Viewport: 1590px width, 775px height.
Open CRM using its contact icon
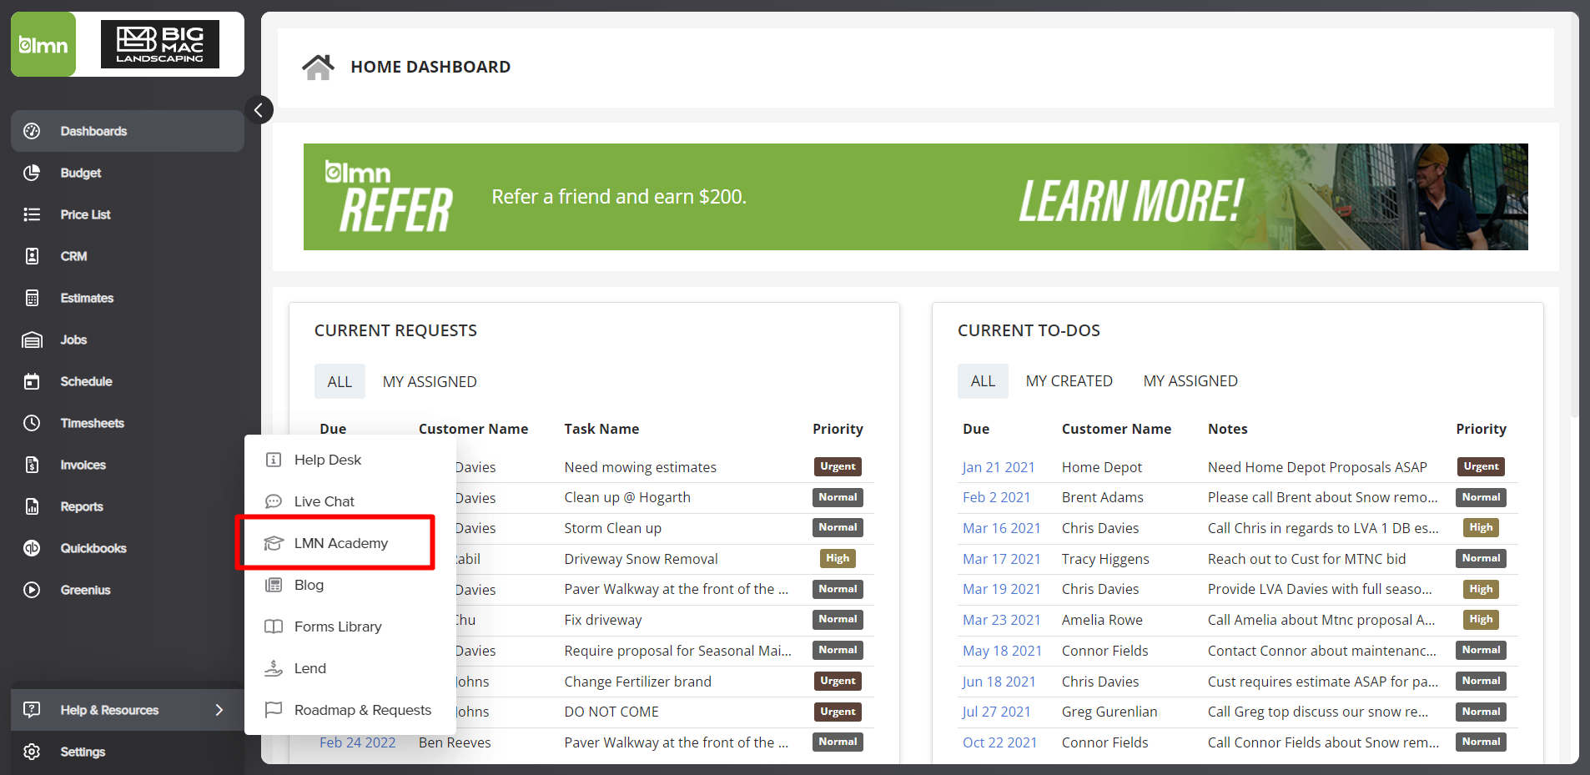pyautogui.click(x=32, y=256)
